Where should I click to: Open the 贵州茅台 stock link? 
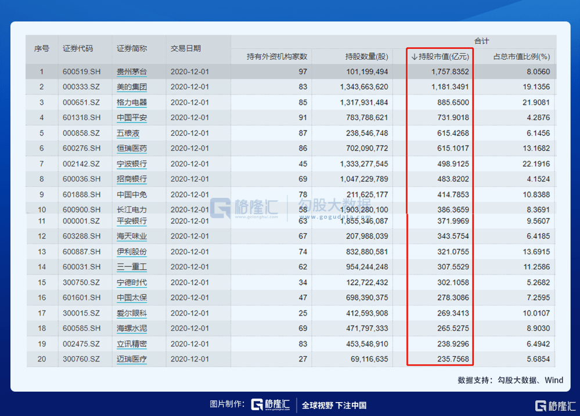point(132,72)
